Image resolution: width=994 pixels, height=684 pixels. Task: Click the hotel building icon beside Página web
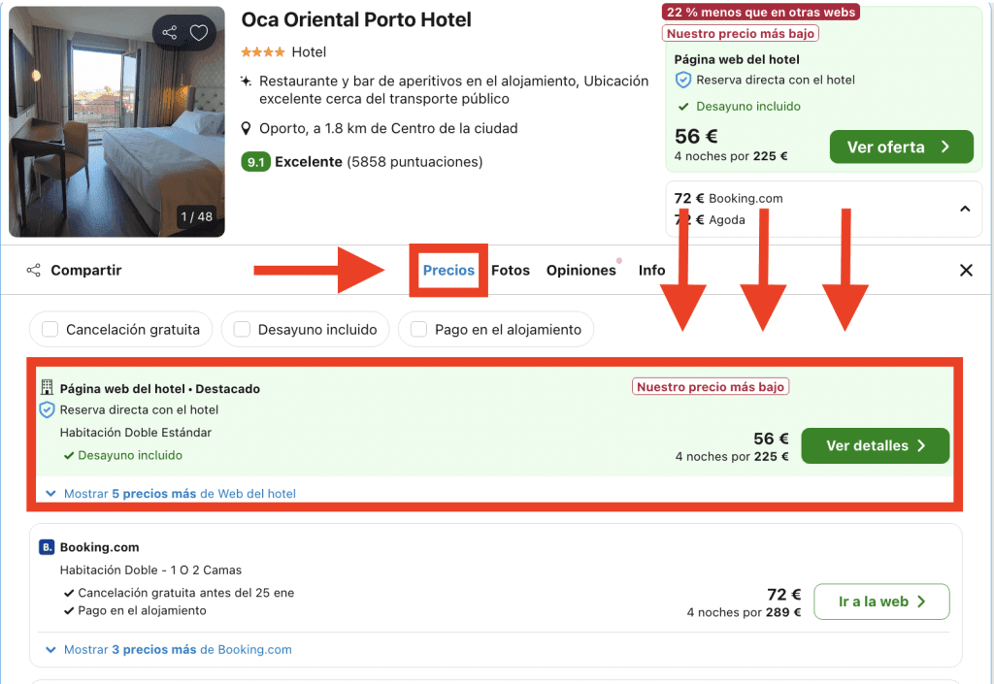click(x=47, y=388)
